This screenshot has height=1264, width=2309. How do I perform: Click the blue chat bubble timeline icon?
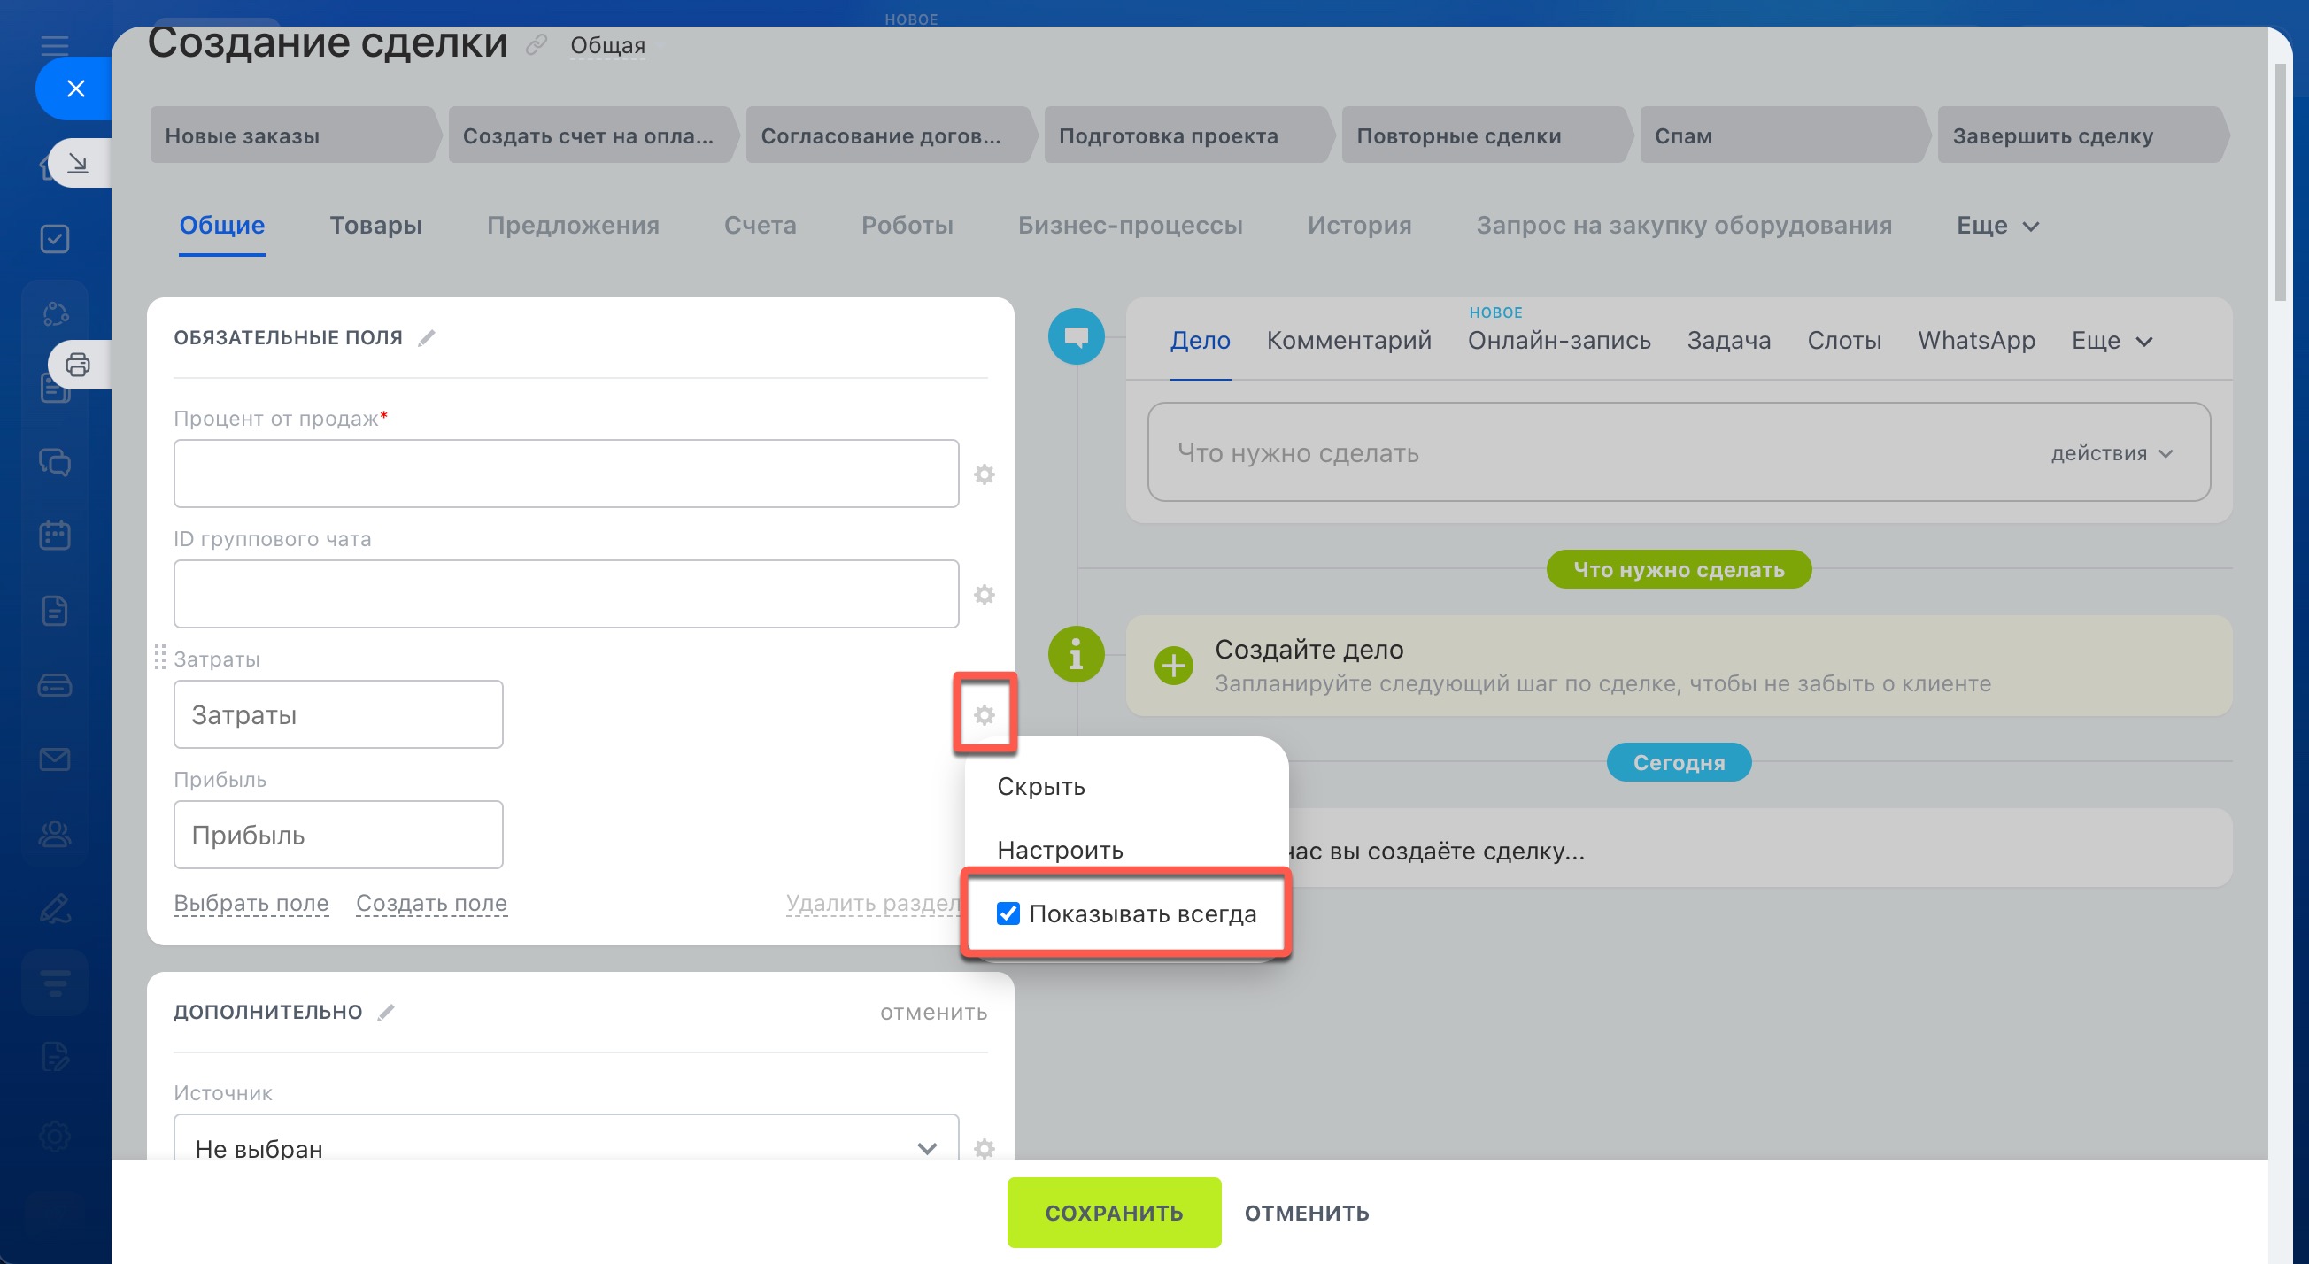coord(1076,337)
